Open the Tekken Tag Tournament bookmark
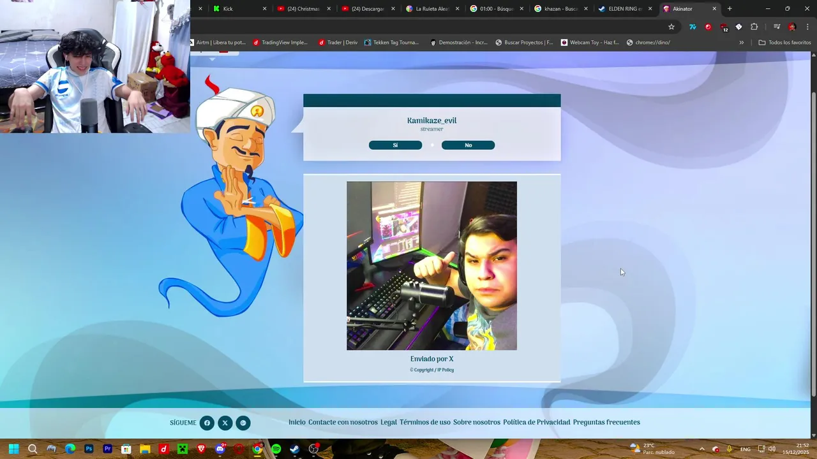 pos(392,43)
